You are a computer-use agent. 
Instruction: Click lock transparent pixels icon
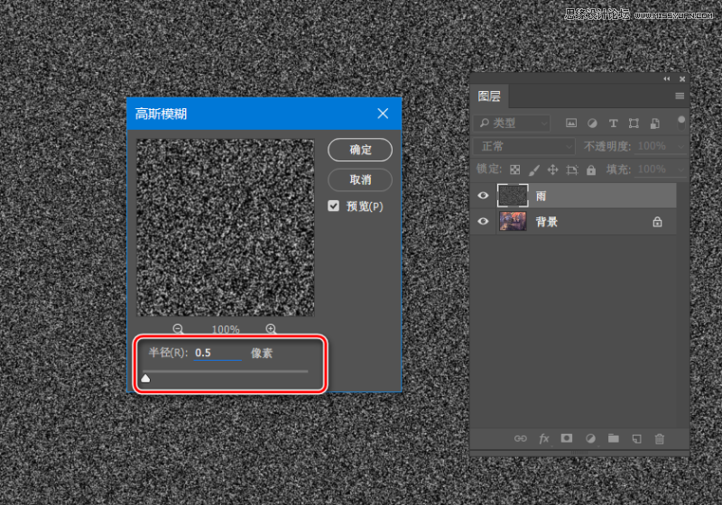[x=514, y=170]
